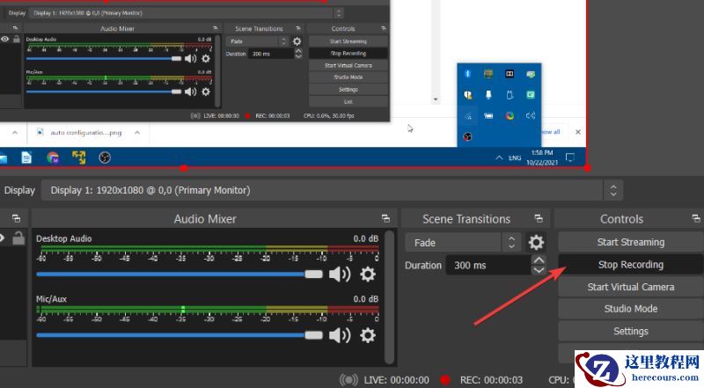Undock preview Audio Mixer panel icon
704x388 pixels.
[215, 28]
